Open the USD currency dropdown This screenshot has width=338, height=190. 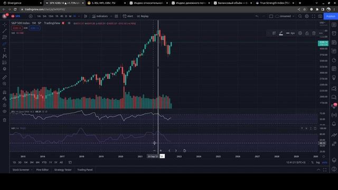pyautogui.click(x=322, y=23)
